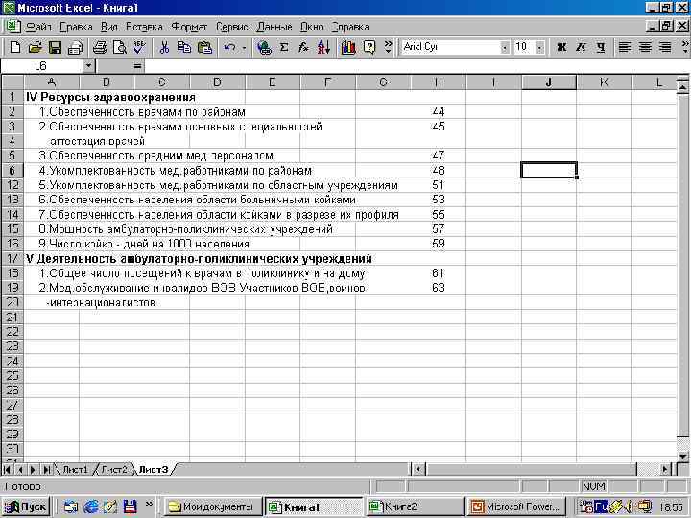Open the Name Box dropdown arrow
The image size is (691, 518).
(x=88, y=66)
